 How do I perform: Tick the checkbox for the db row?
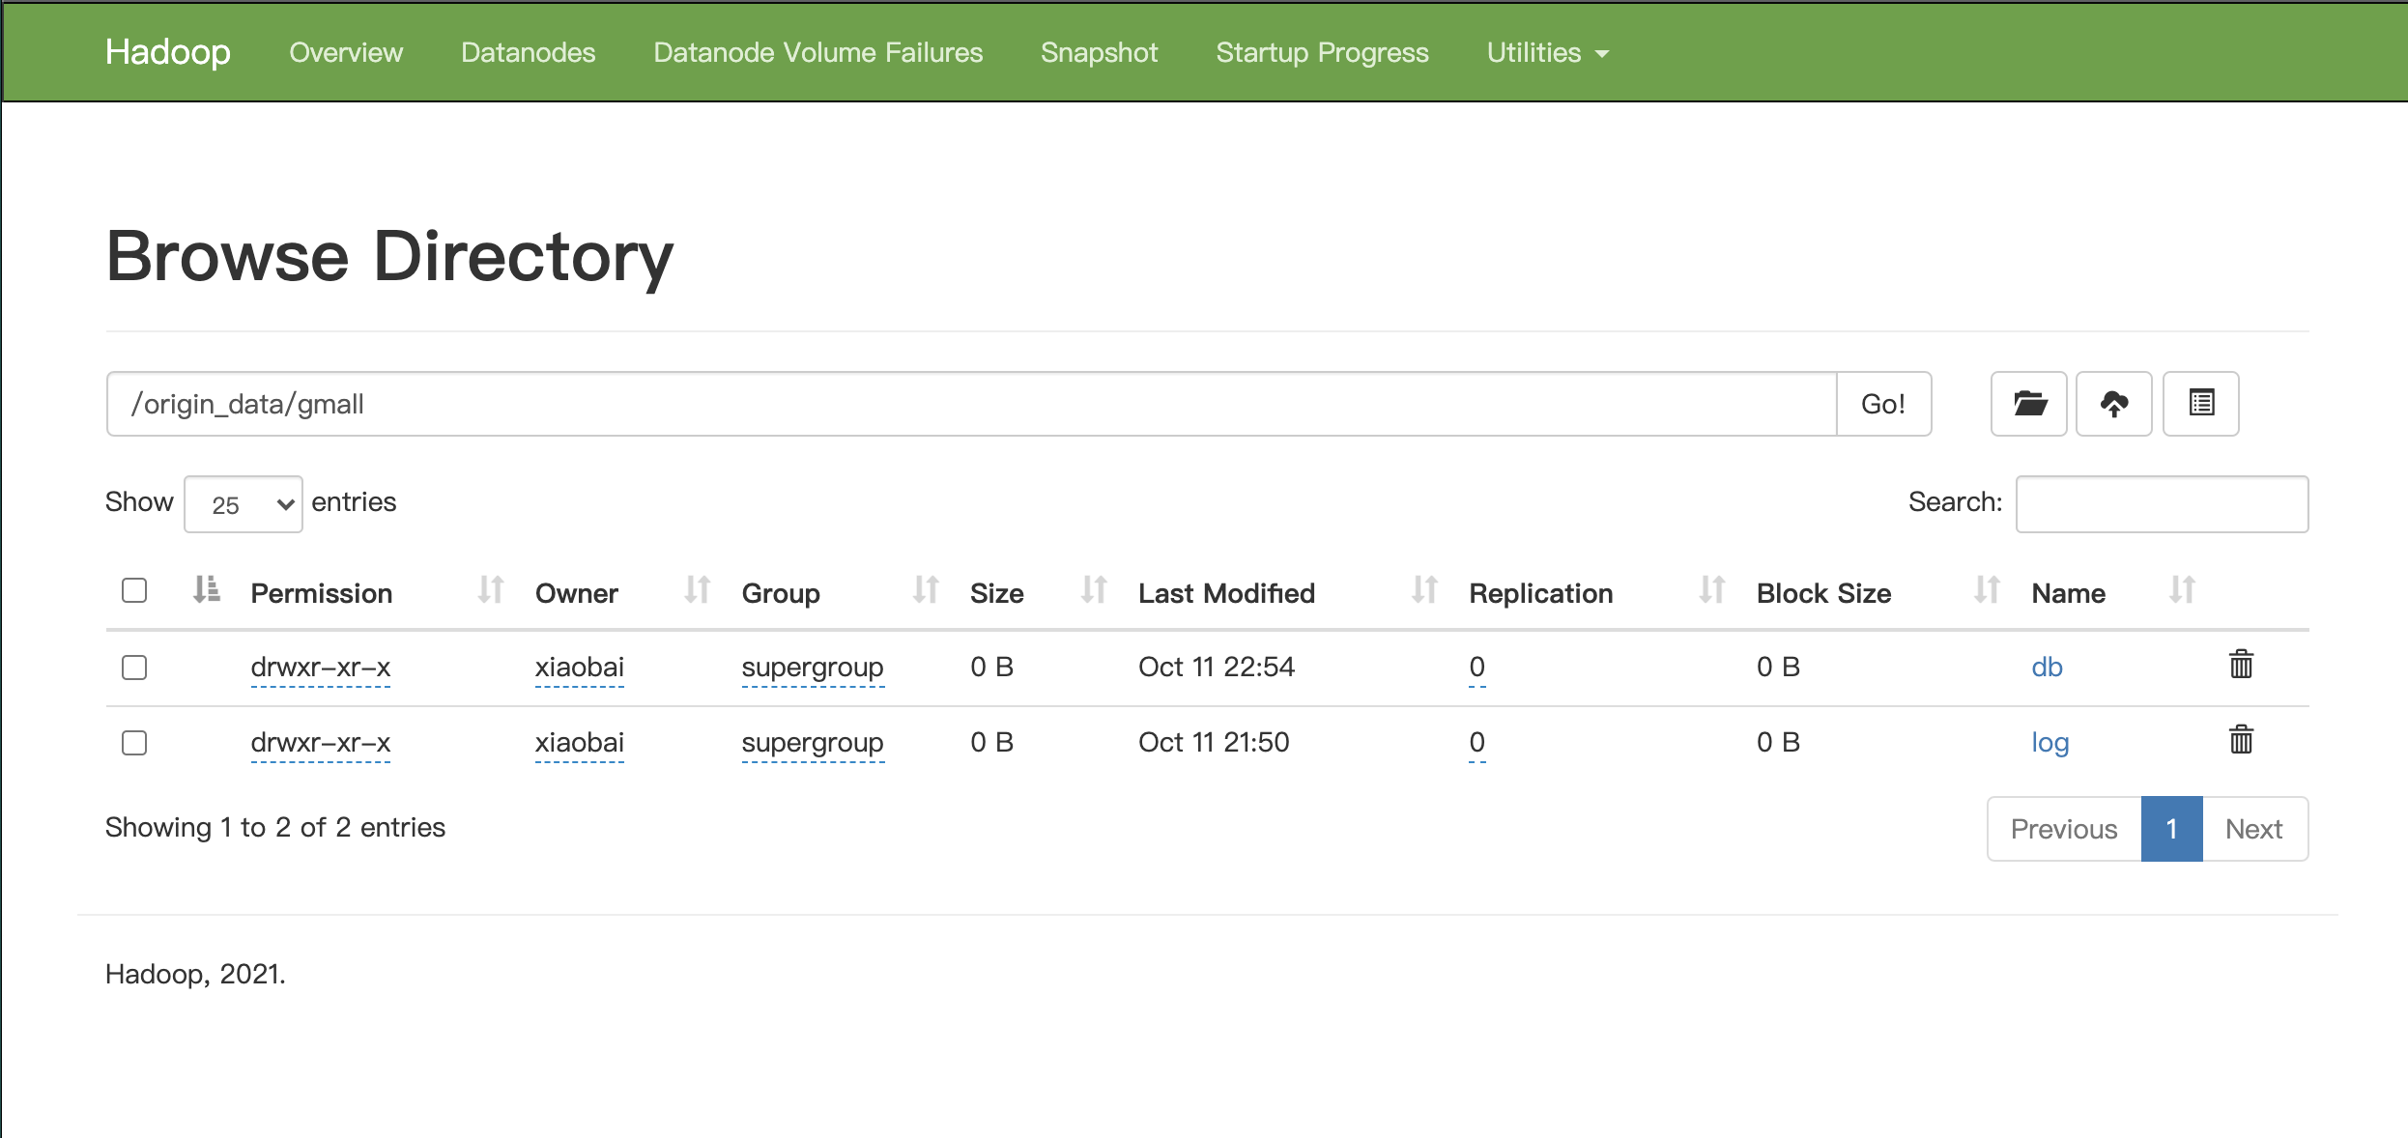click(134, 668)
